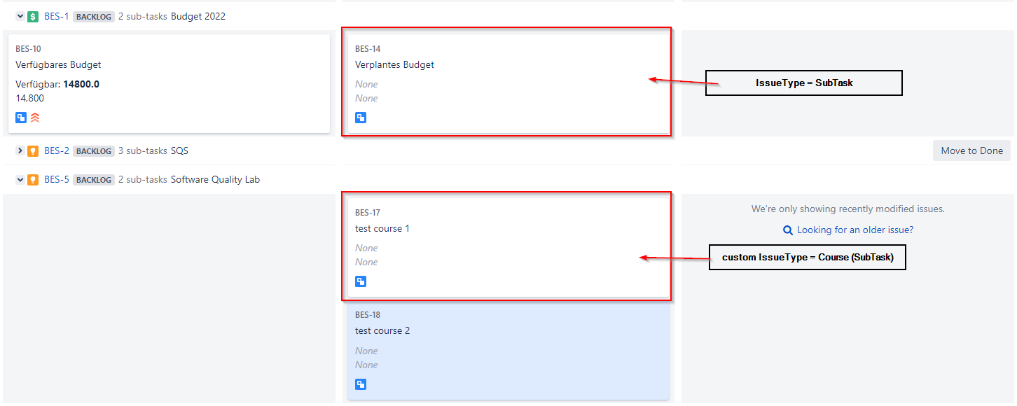Collapse the BES-1 Budget 2022 swimlane
The height and width of the screenshot is (406, 1017).
pos(20,16)
